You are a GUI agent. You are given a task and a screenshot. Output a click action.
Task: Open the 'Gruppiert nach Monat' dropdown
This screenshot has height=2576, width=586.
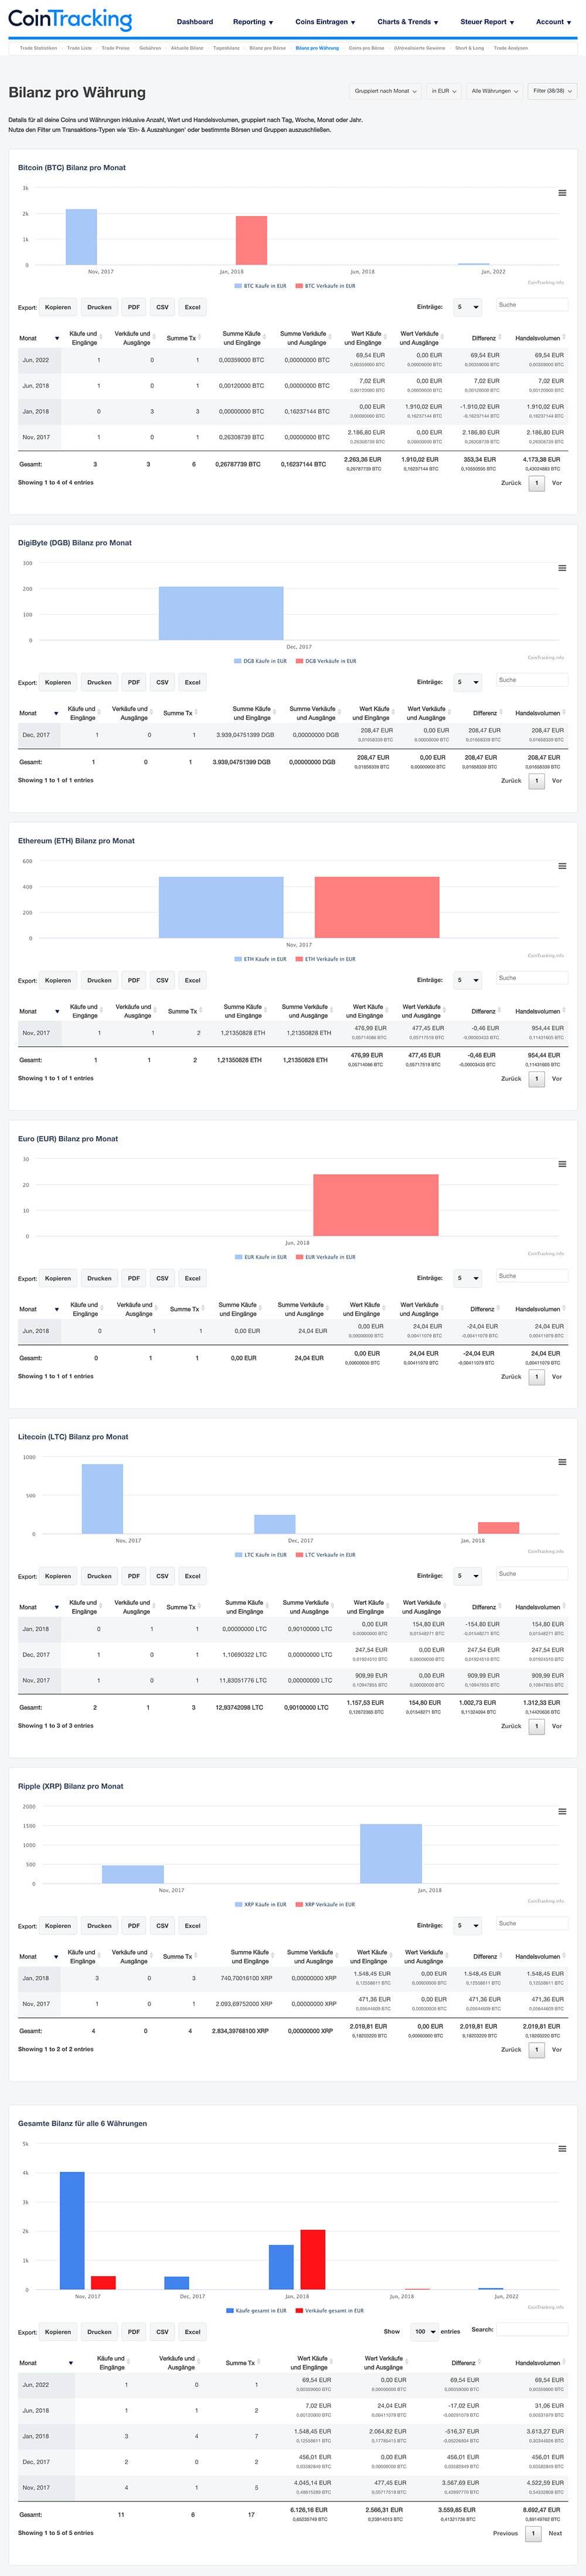tap(384, 91)
